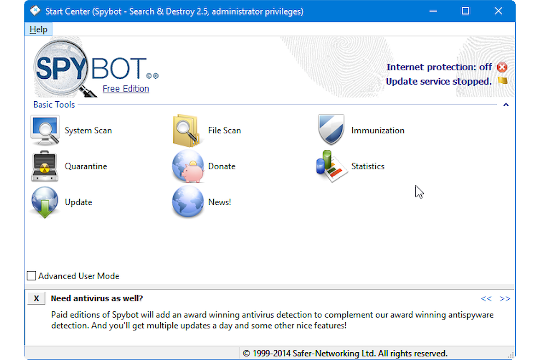Click the System Scan label

tap(88, 130)
